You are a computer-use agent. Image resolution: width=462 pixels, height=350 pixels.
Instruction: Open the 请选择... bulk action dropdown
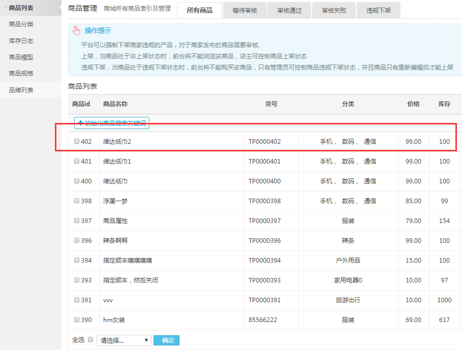124,340
